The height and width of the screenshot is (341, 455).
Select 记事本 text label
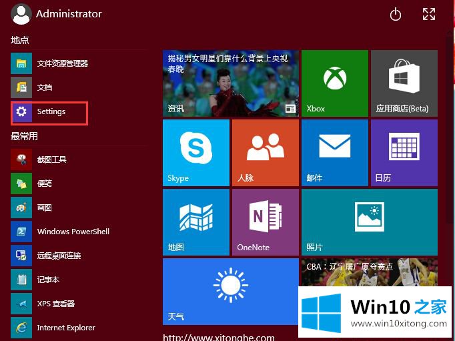[x=48, y=280]
